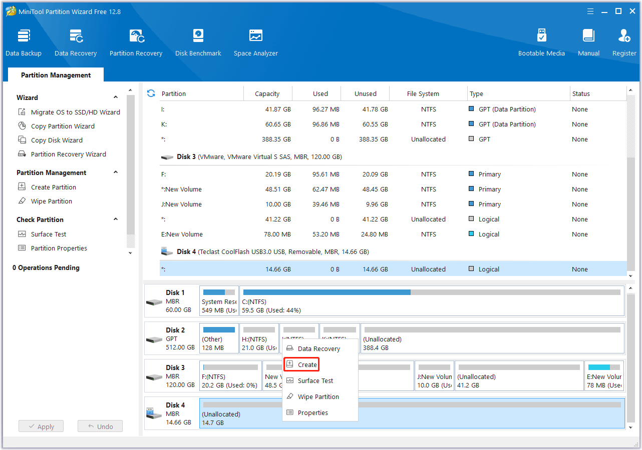Open the Manual
Screen dimensions: 642x450
(x=589, y=43)
